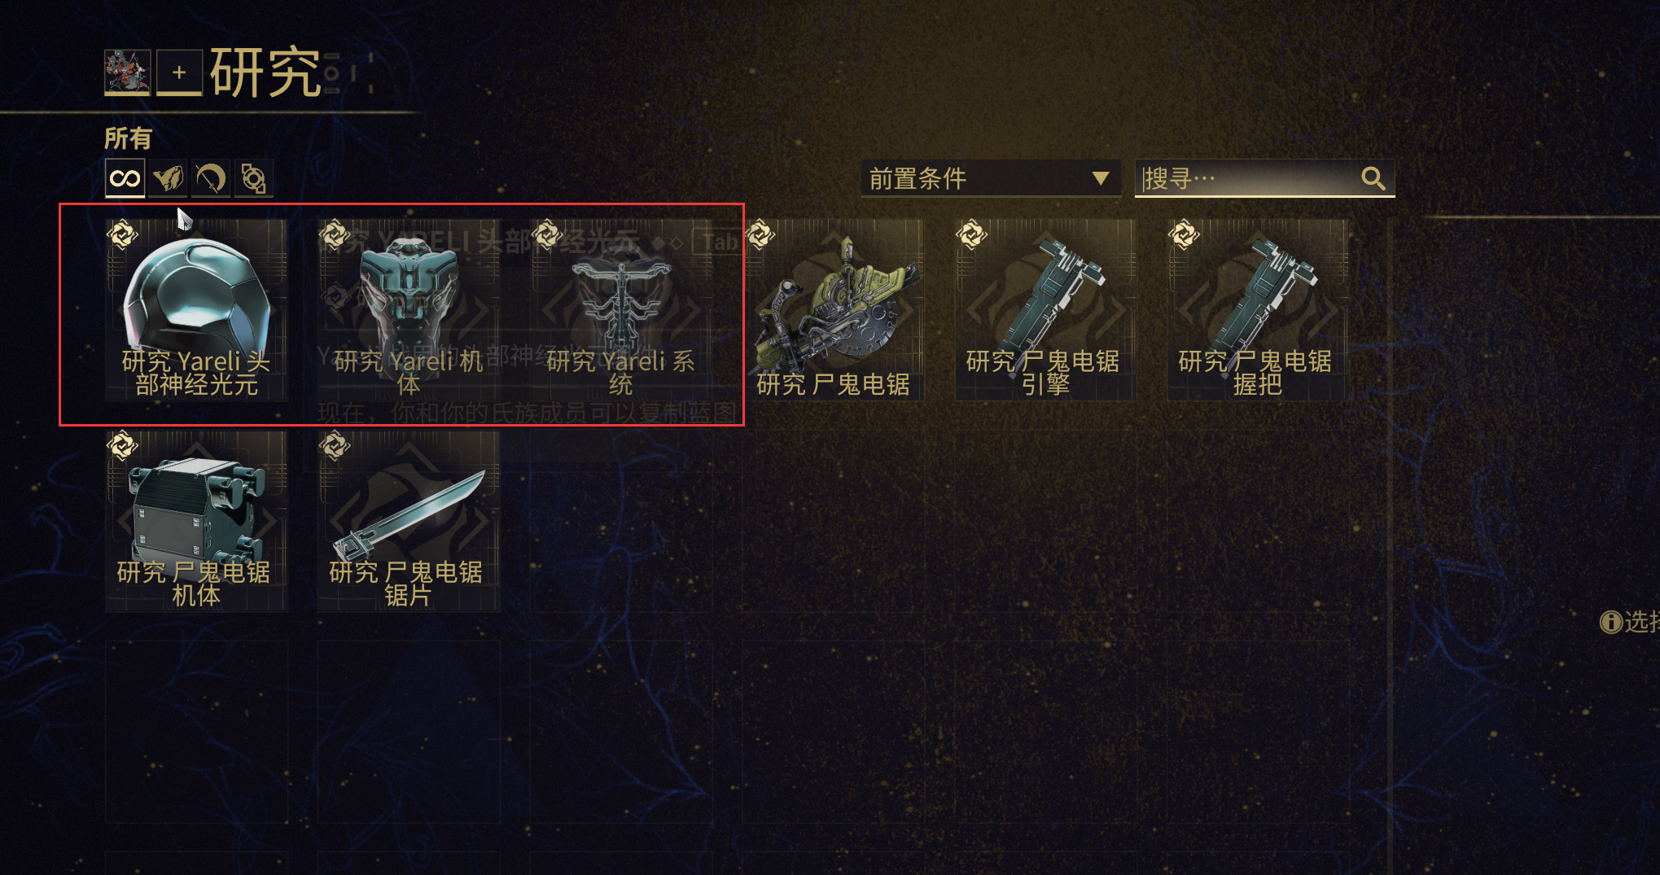The height and width of the screenshot is (875, 1660).
Task: Select the infinity 'all' category filter
Action: coord(125,178)
